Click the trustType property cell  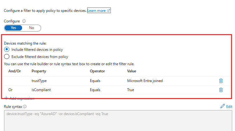click(x=39, y=81)
